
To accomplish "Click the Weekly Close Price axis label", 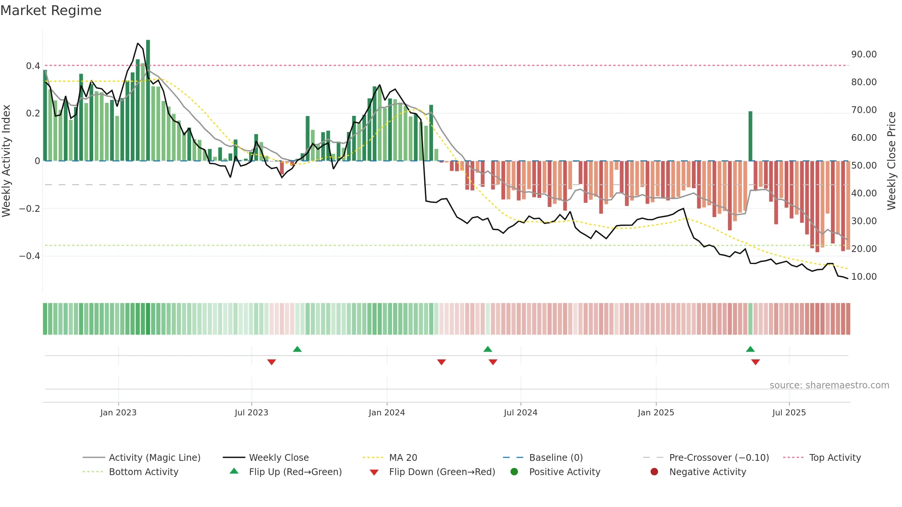I will coord(892,161).
